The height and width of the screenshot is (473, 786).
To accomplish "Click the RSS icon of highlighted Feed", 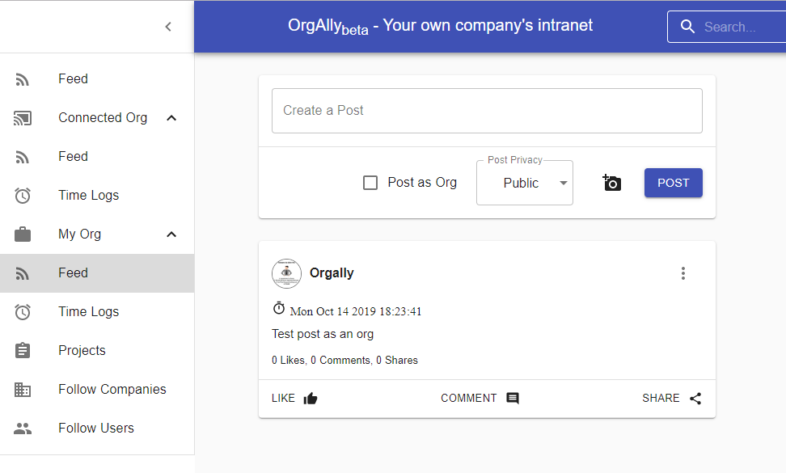I will (23, 273).
